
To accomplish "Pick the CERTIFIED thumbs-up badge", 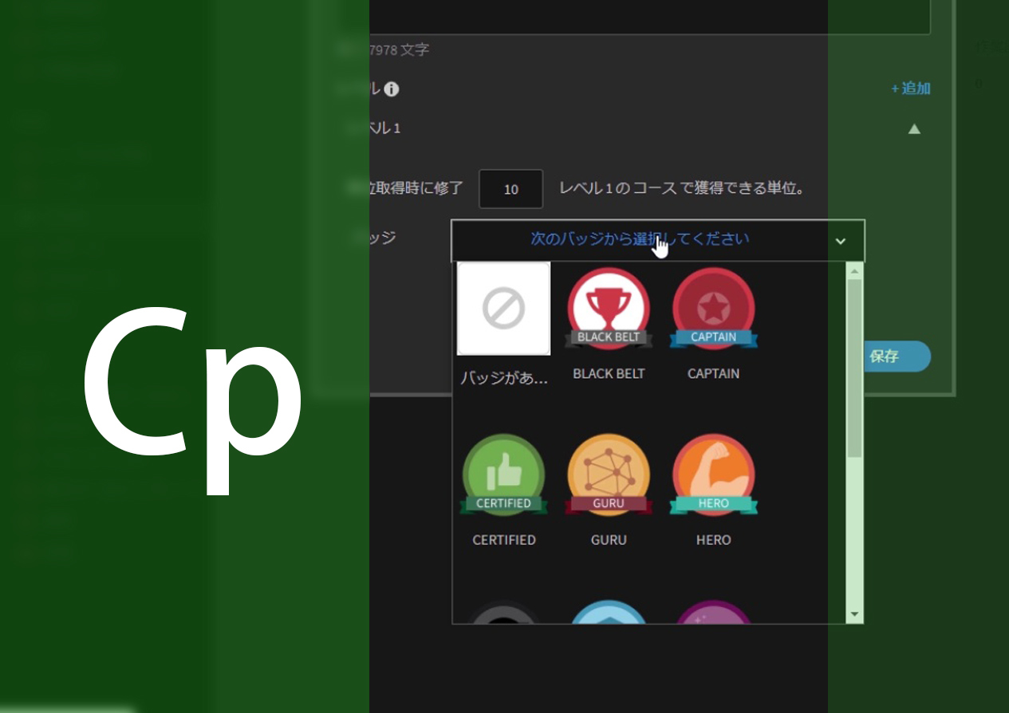I will [x=503, y=476].
